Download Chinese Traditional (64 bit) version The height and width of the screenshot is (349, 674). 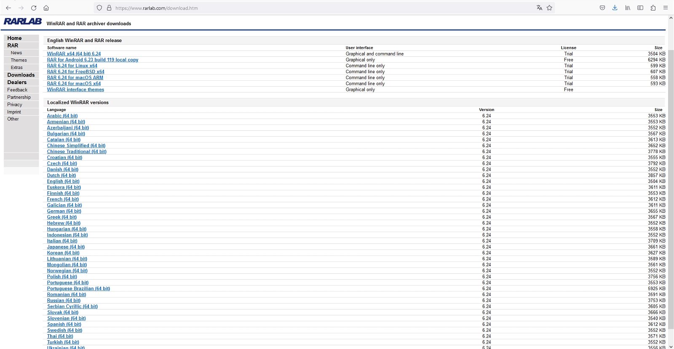[77, 152]
